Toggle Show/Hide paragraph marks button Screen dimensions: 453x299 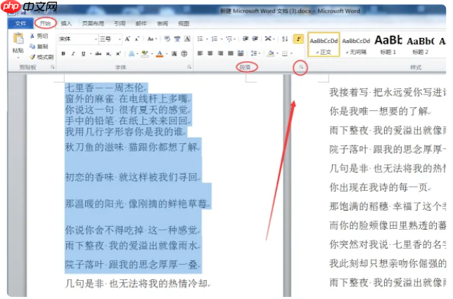[x=298, y=39]
